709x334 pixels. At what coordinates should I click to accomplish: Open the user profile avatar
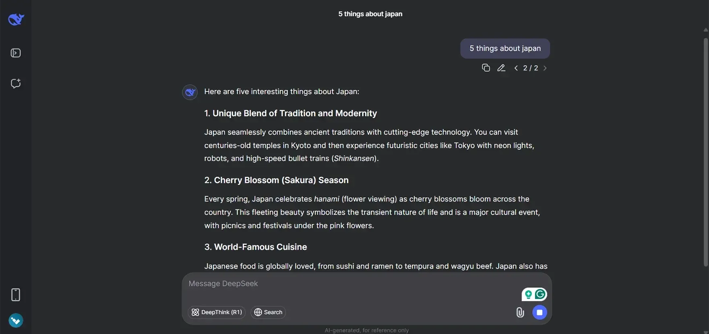coord(16,320)
